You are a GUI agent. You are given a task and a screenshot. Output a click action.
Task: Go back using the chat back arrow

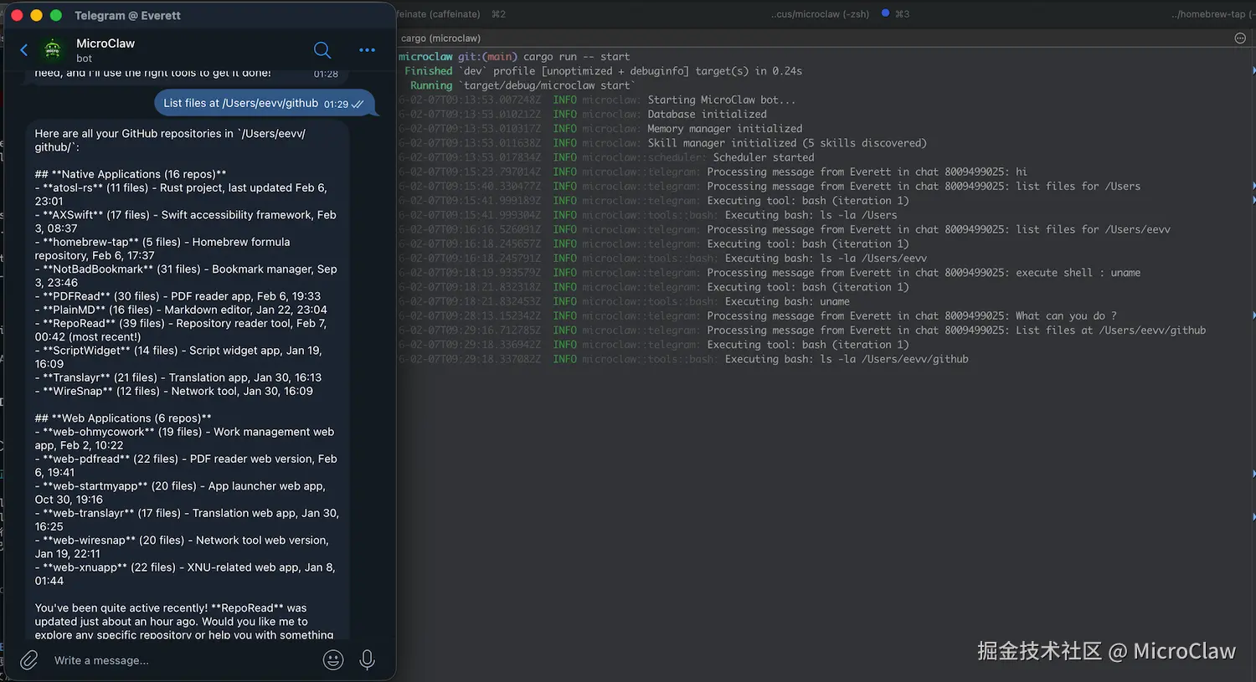click(23, 50)
